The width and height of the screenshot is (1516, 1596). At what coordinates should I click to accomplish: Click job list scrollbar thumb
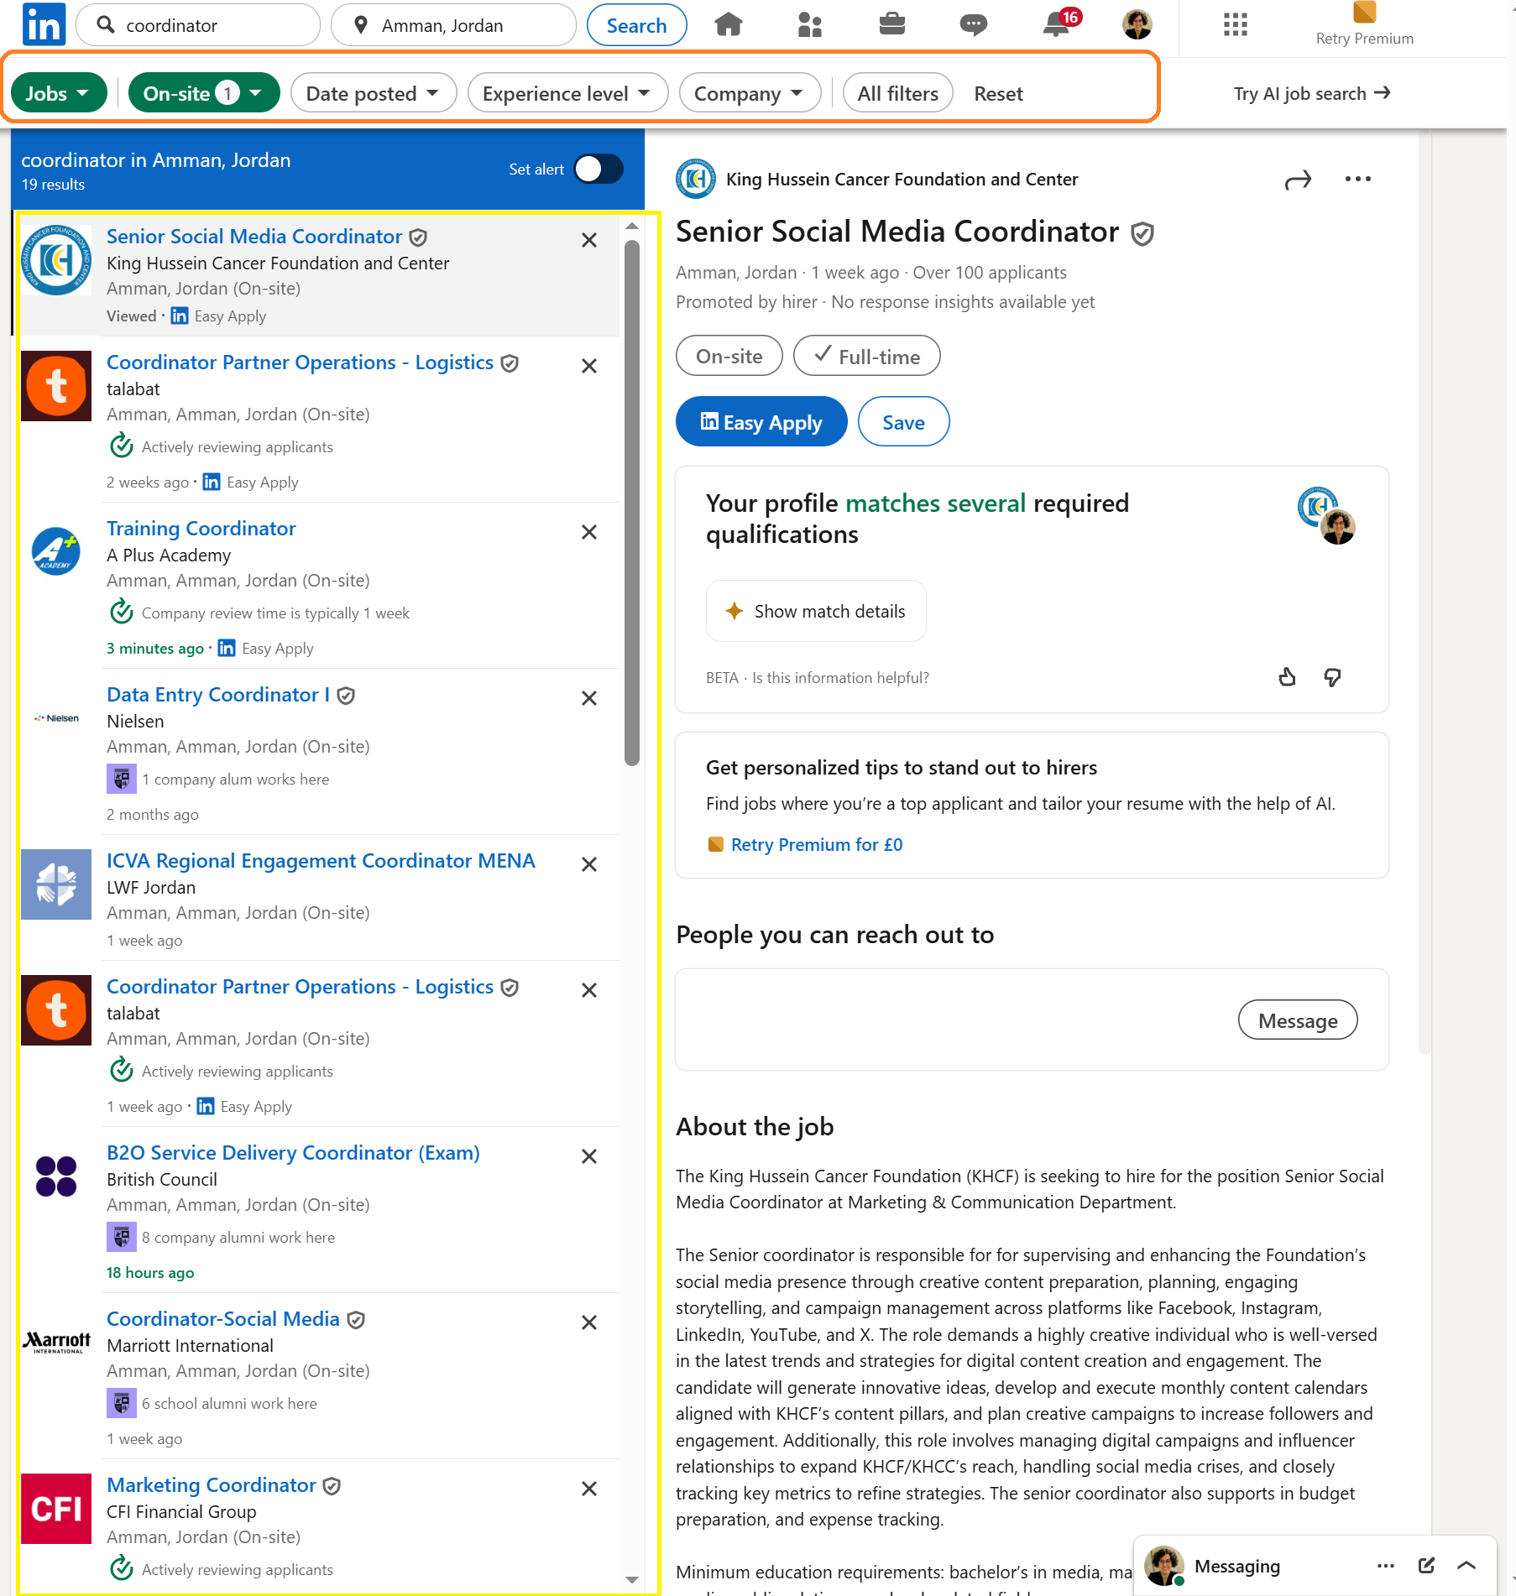pyautogui.click(x=632, y=503)
